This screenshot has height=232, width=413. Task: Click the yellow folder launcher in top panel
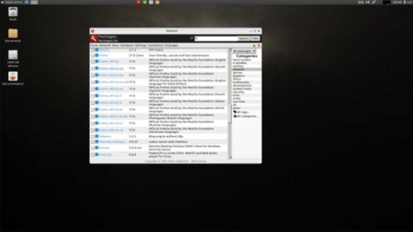(157, 2)
